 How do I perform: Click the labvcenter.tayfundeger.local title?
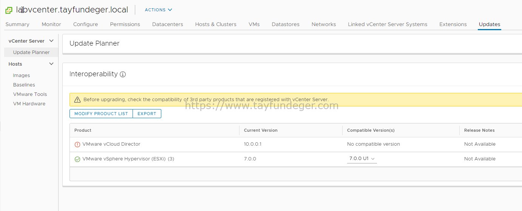pyautogui.click(x=72, y=10)
